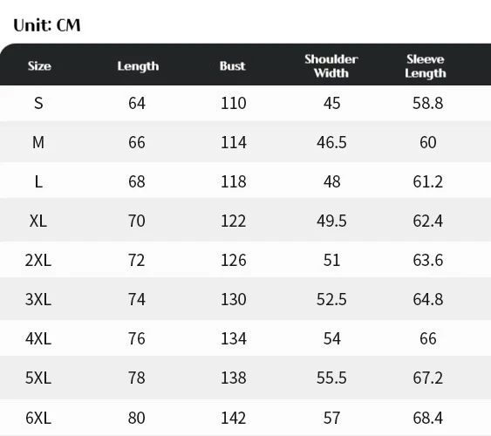This screenshot has width=491, height=436.
Task: Select the M size row label
Action: point(38,142)
